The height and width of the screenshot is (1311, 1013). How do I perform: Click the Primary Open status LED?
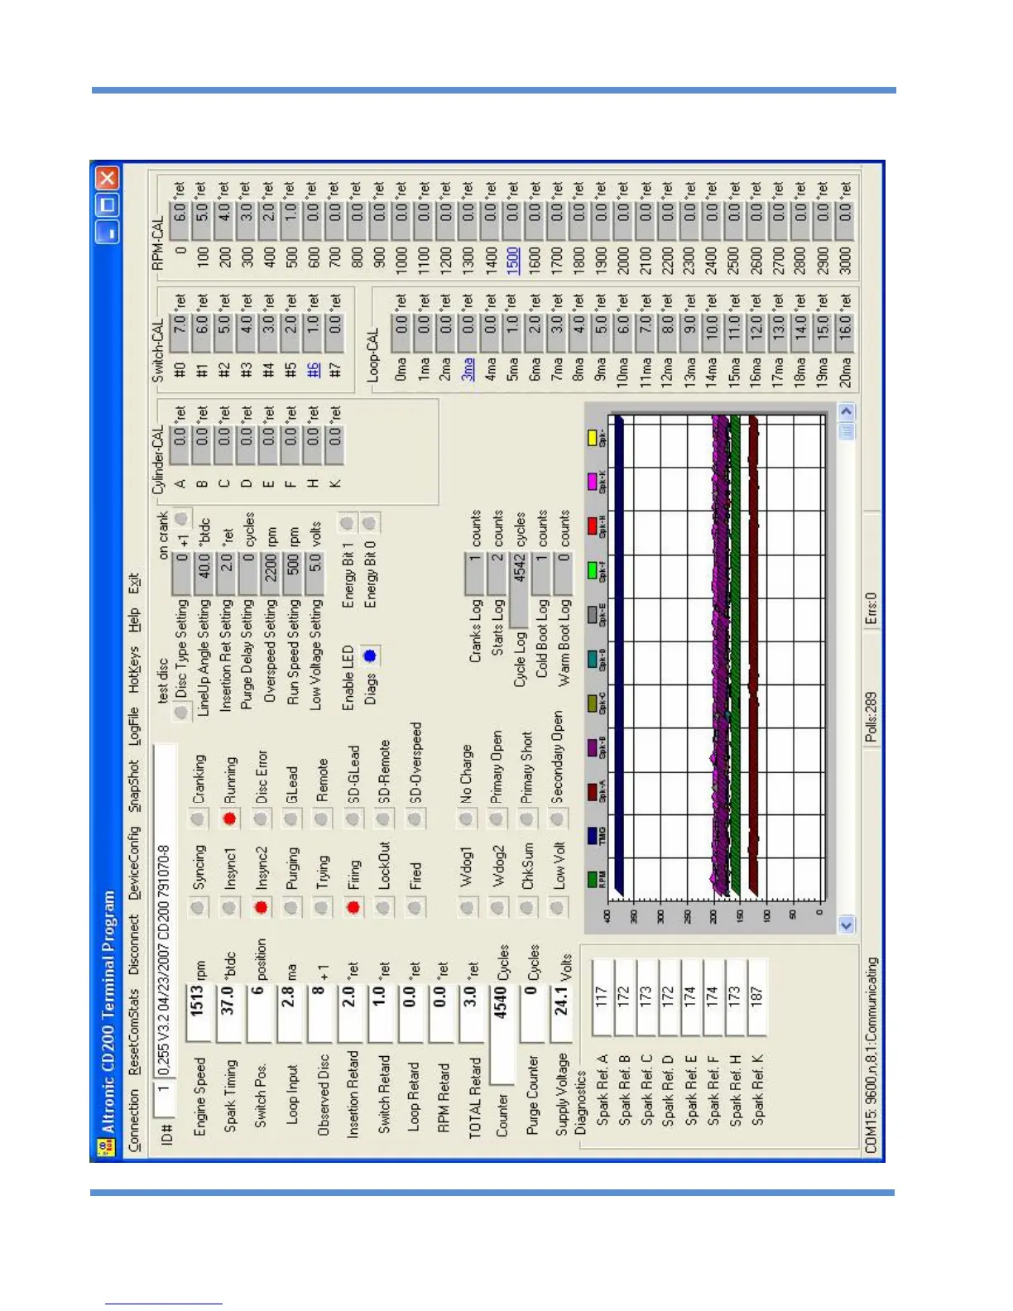point(497,819)
